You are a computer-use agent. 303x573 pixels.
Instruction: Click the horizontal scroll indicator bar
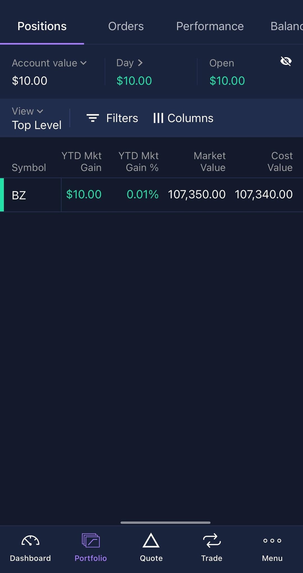165,523
